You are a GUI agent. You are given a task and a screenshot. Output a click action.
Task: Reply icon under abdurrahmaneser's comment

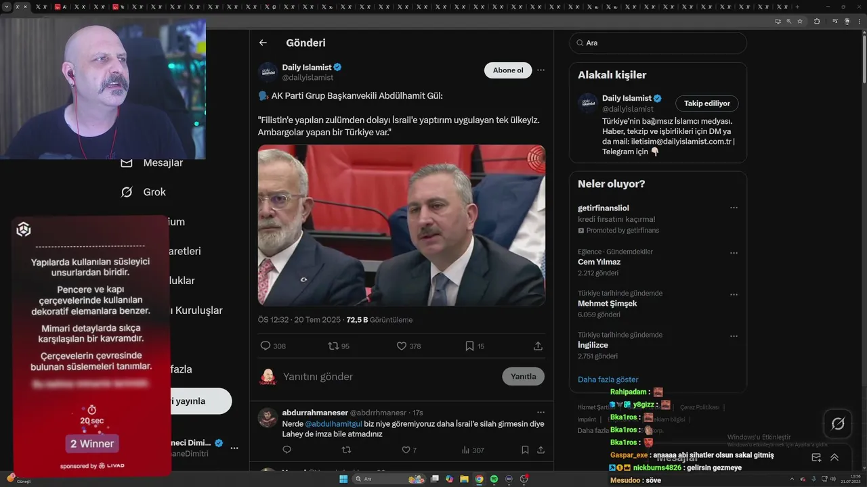[x=287, y=450]
